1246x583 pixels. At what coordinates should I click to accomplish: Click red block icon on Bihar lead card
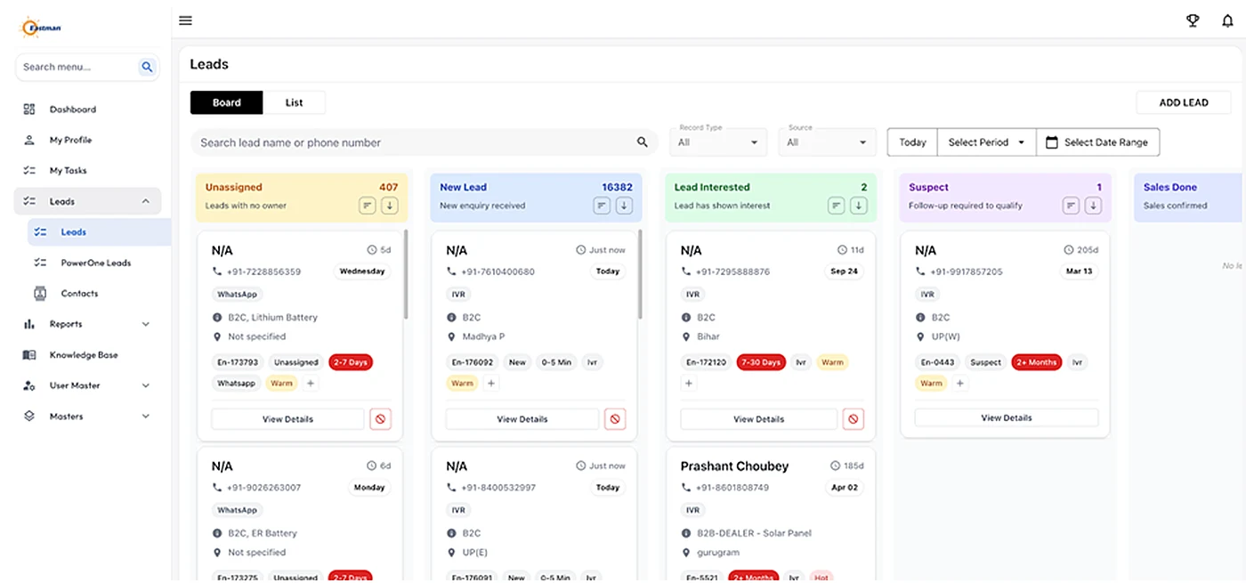(854, 419)
